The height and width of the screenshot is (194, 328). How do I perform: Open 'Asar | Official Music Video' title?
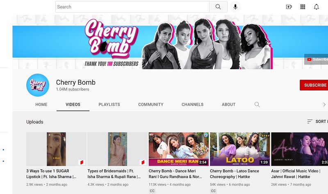tap(296, 174)
